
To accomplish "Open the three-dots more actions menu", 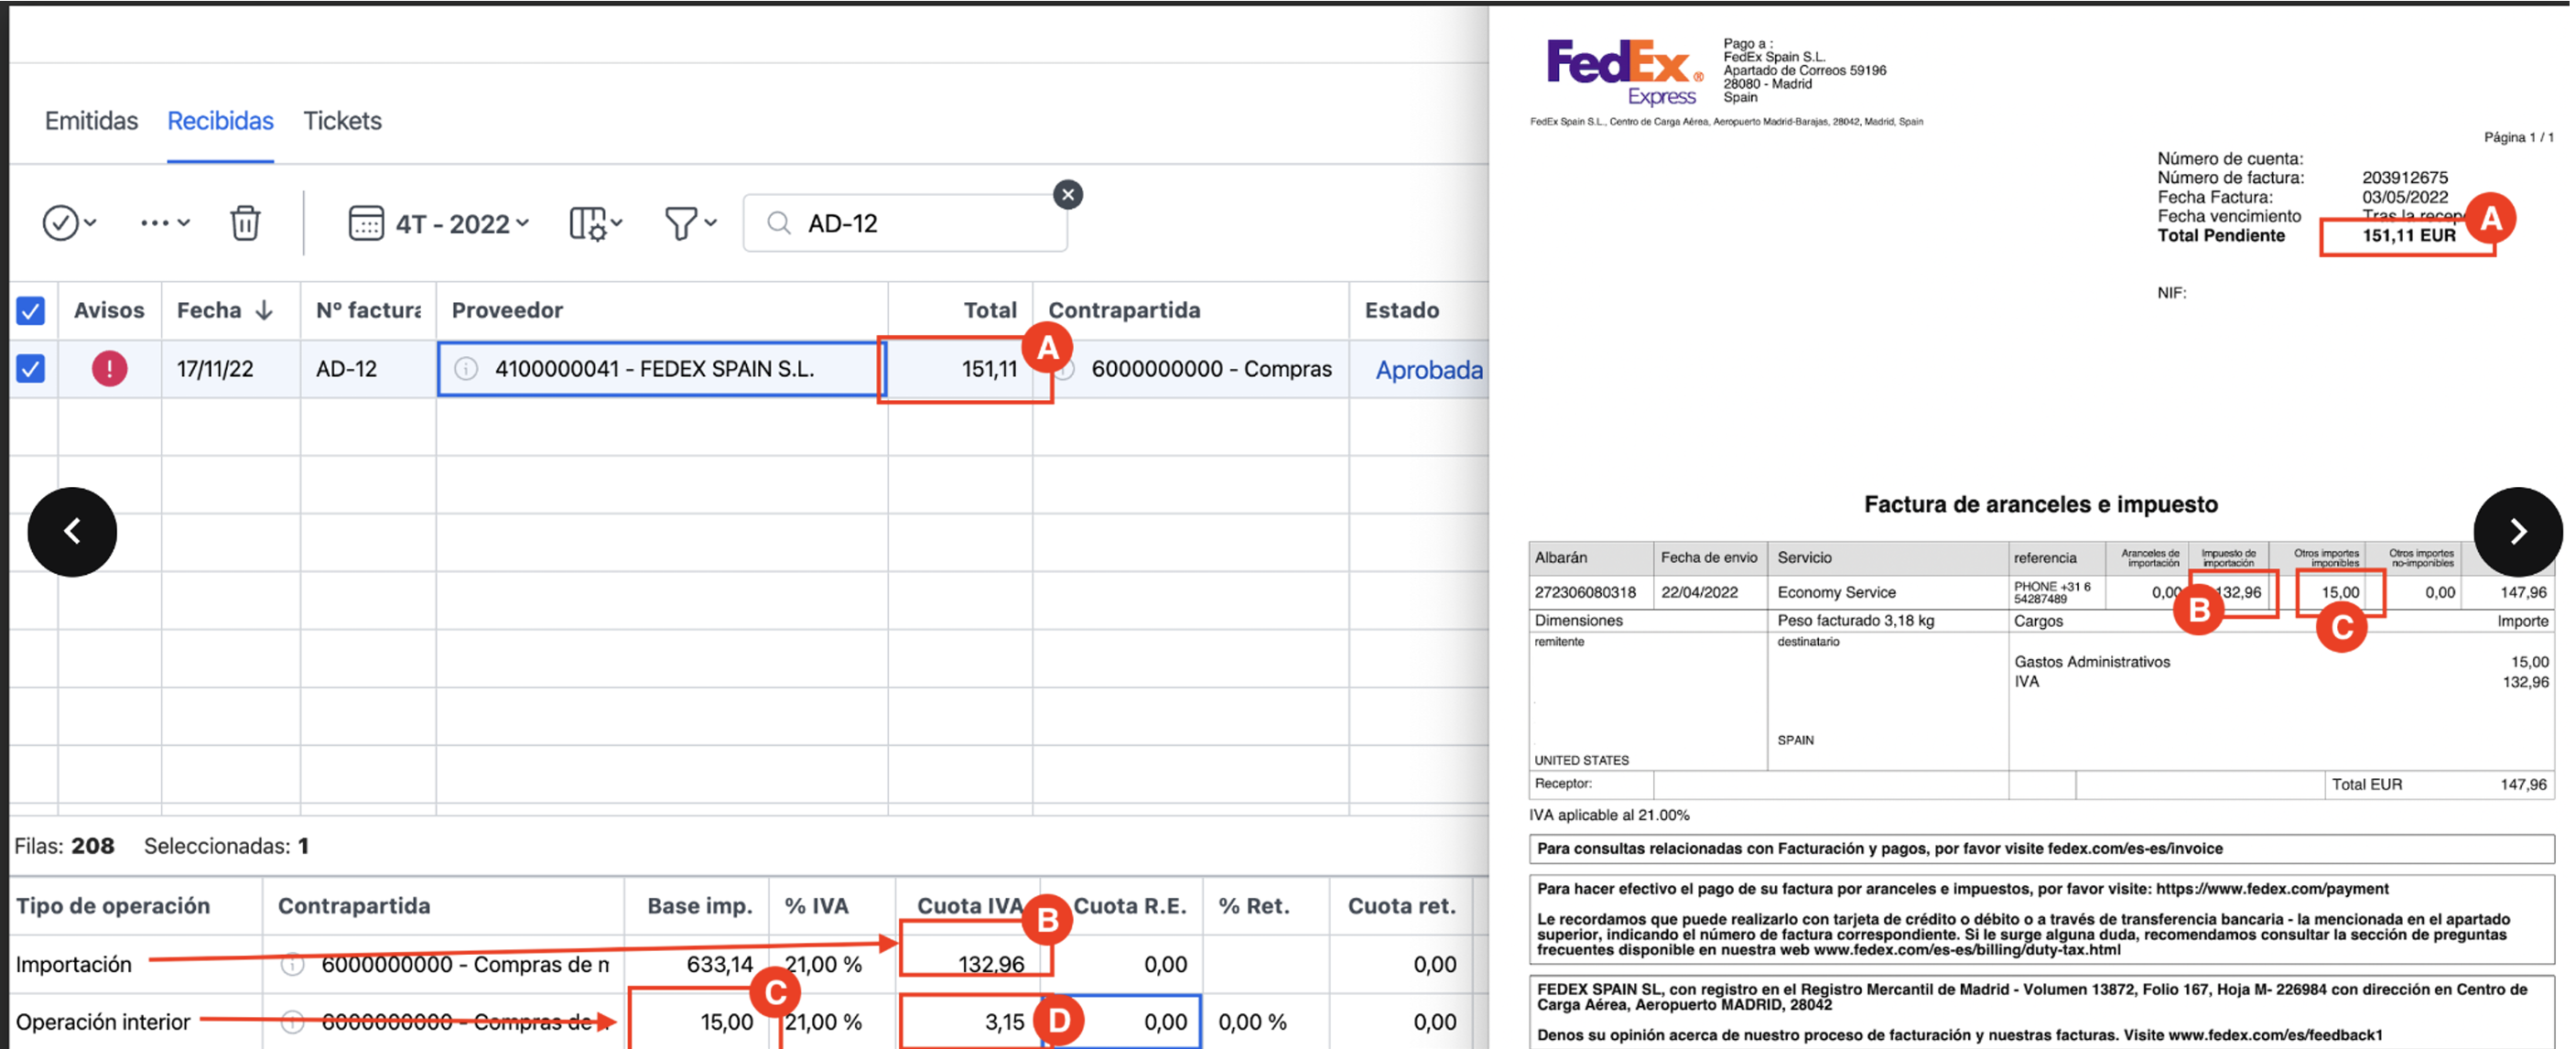I will click(155, 223).
